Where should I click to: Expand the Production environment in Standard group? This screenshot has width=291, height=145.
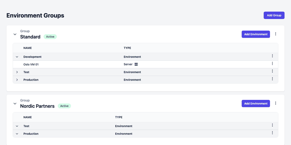pyautogui.click(x=17, y=80)
